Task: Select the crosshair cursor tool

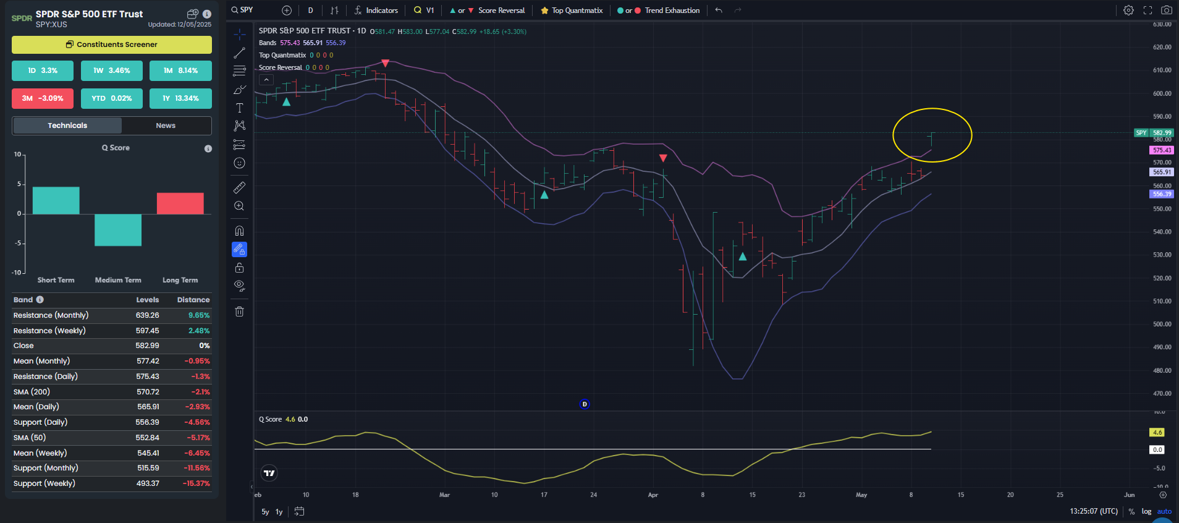Action: (x=239, y=35)
